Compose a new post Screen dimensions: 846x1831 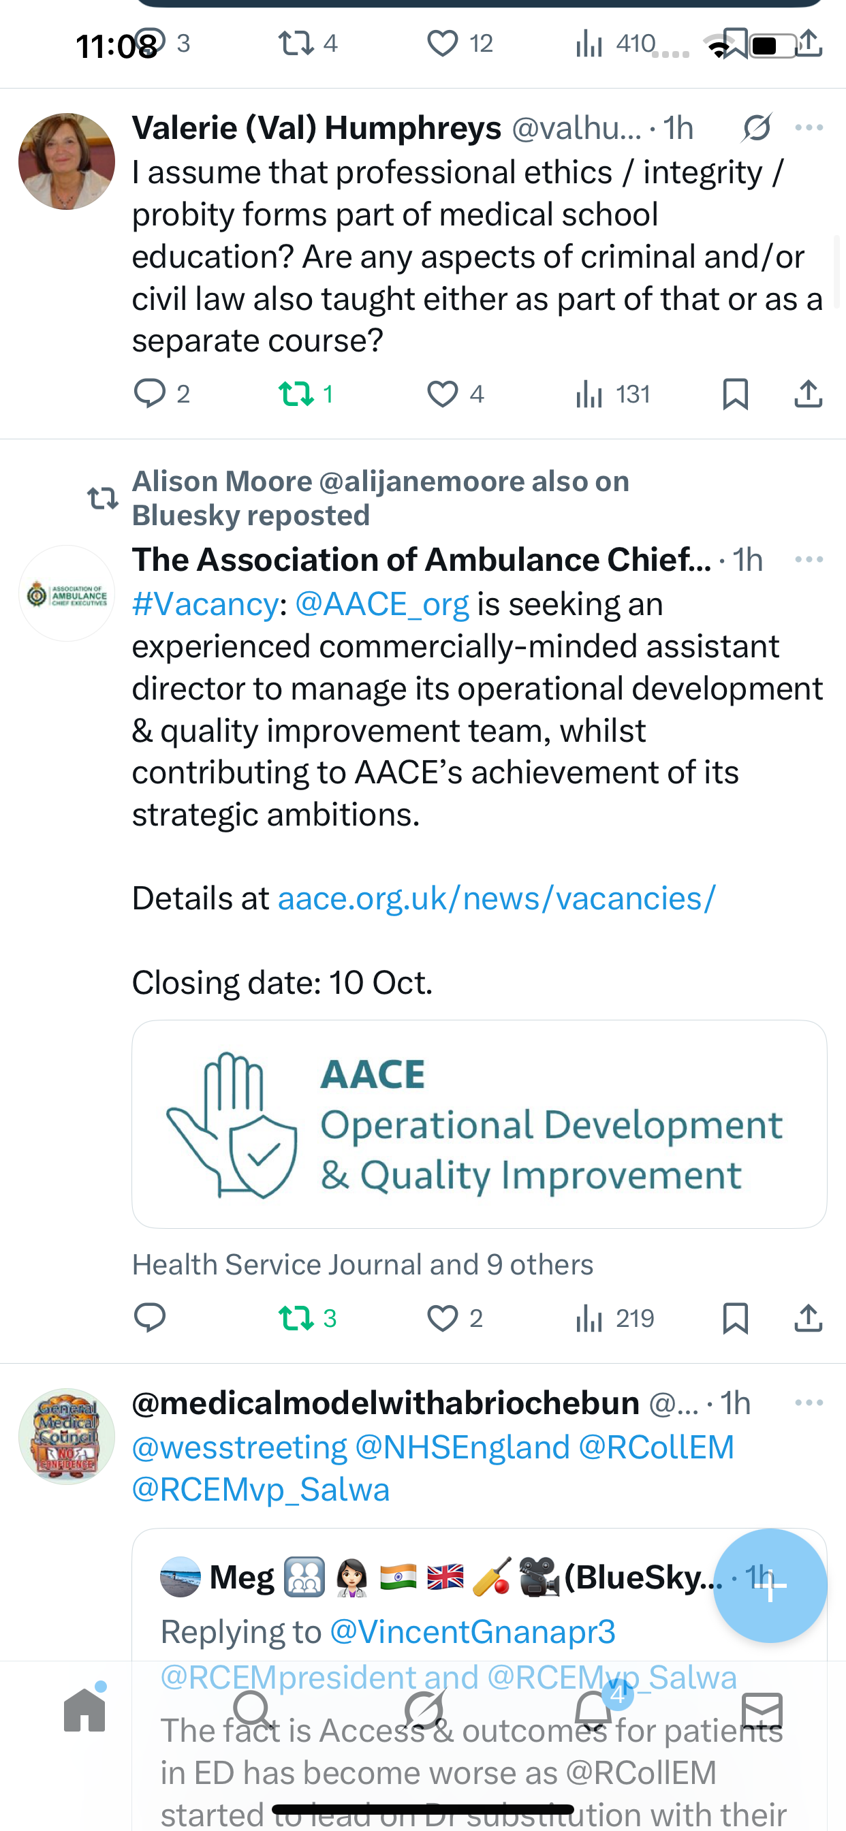pyautogui.click(x=770, y=1586)
